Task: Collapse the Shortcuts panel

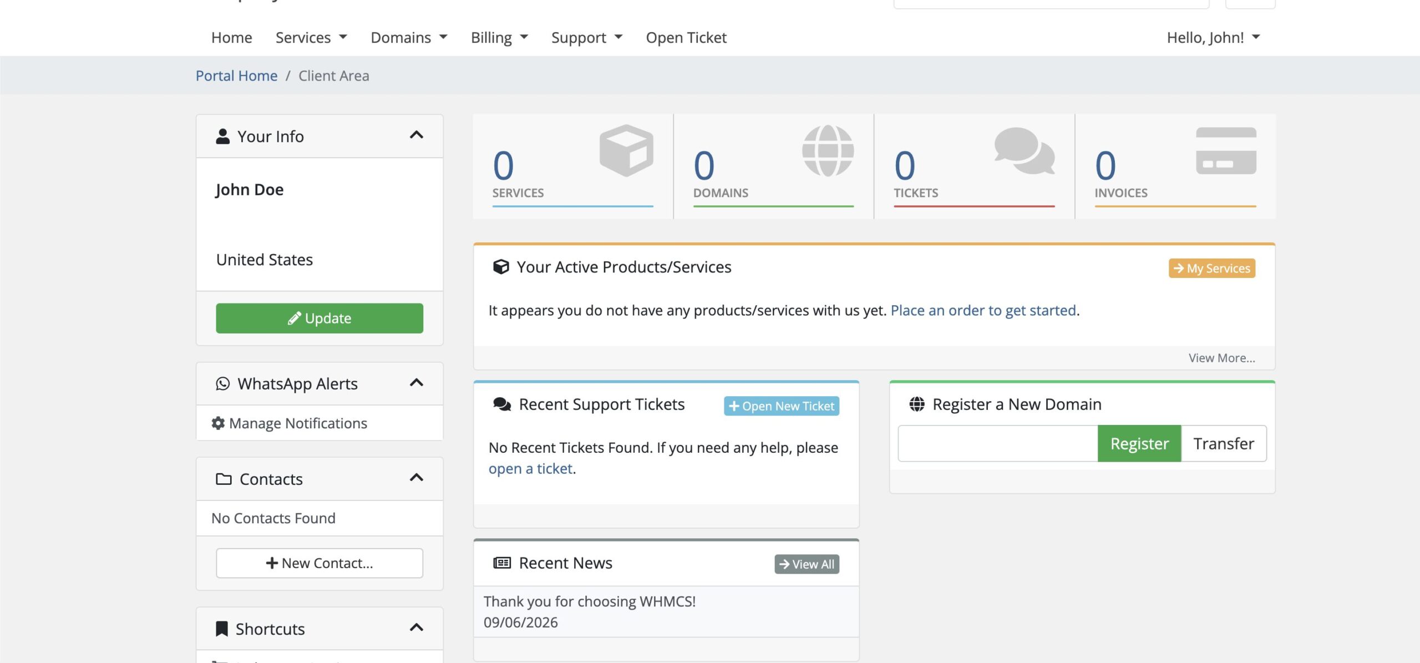Action: click(x=417, y=627)
